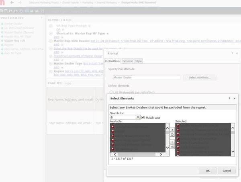The height and width of the screenshot is (182, 241).
Task: Switch to General tab
Action: point(127,61)
